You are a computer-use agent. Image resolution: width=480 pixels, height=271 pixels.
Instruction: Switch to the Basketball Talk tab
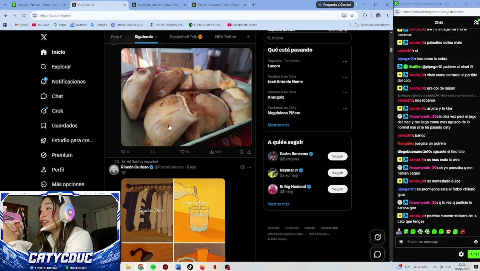click(x=186, y=37)
